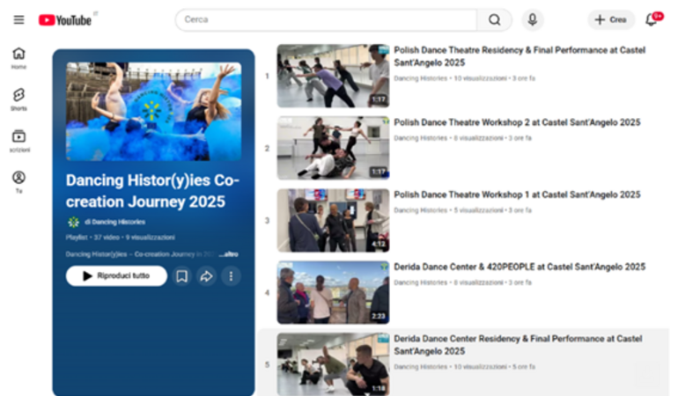Click the Crea create button
Viewport: 678px width, 396px height.
(x=610, y=20)
